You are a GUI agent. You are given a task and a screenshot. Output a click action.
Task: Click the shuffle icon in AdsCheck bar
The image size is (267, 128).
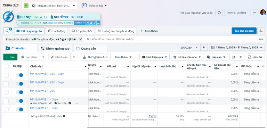point(88,23)
